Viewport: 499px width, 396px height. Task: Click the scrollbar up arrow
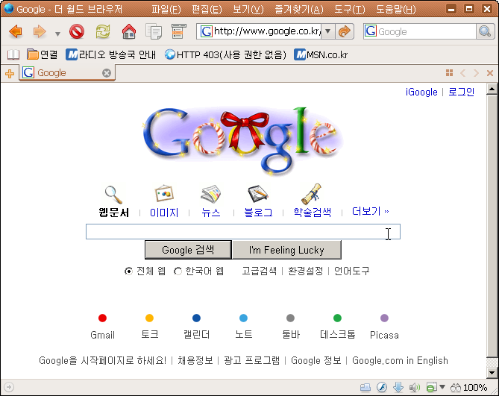(492, 89)
